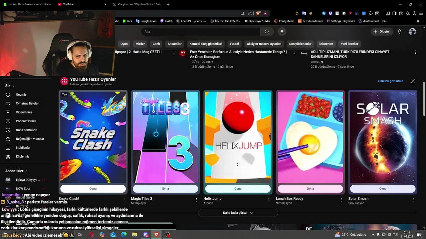Open Outlook from the taskbar
Image resolution: width=426 pixels, height=239 pixels.
pyautogui.click(x=113, y=235)
